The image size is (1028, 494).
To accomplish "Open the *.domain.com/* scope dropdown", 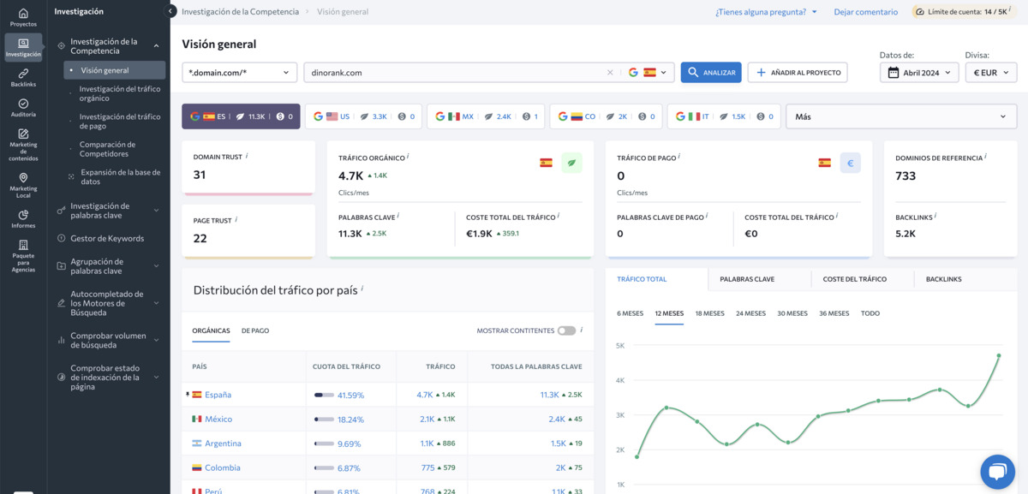I will click(x=240, y=73).
